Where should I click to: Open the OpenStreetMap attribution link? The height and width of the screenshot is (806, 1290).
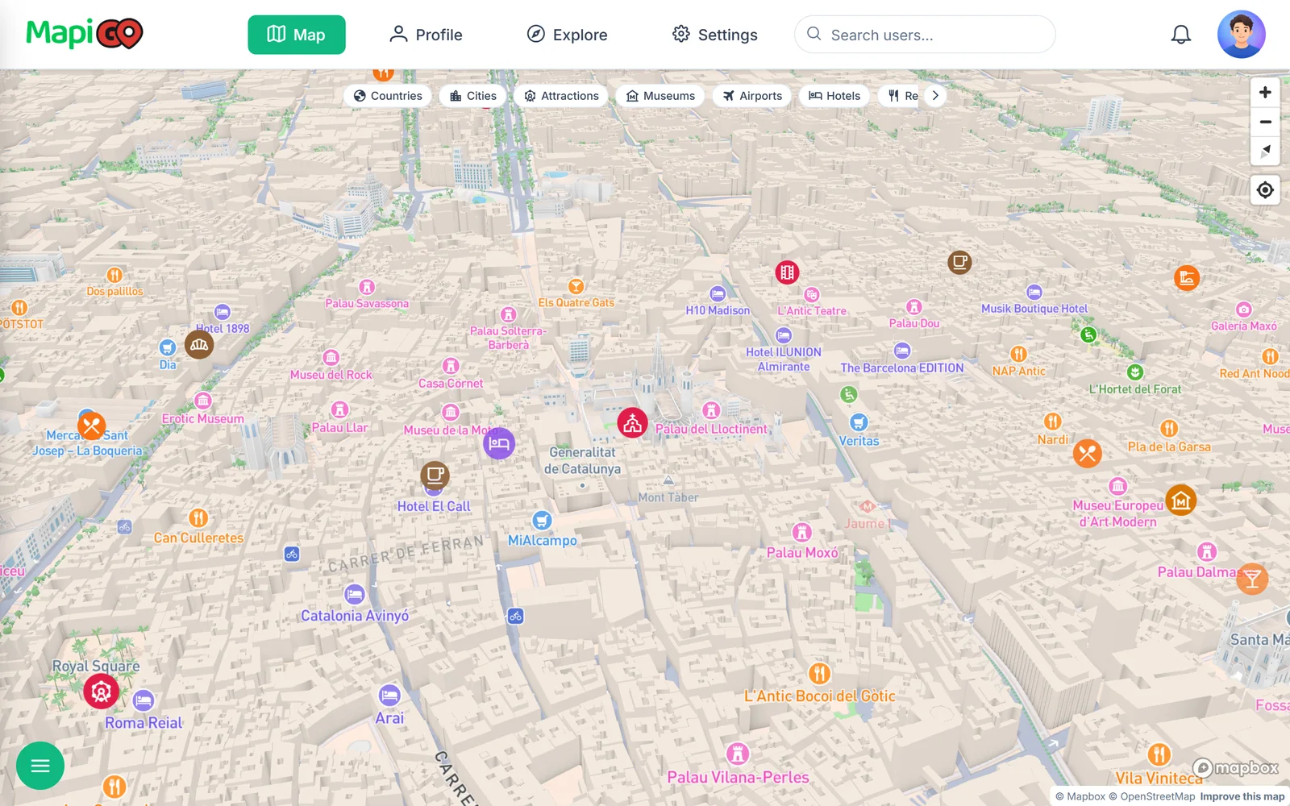tap(1151, 796)
